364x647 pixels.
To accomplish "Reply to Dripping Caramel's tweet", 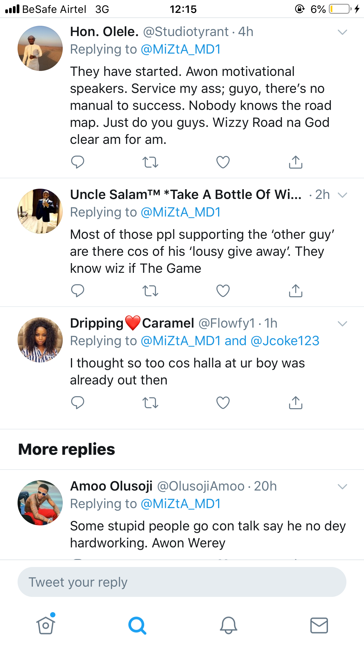I will (x=78, y=402).
